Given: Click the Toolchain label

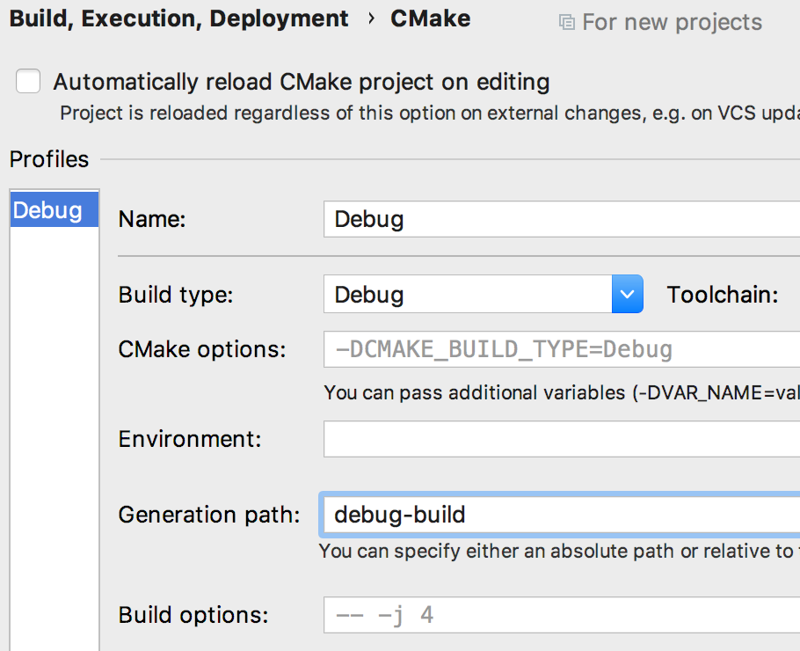Looking at the screenshot, I should click(722, 295).
